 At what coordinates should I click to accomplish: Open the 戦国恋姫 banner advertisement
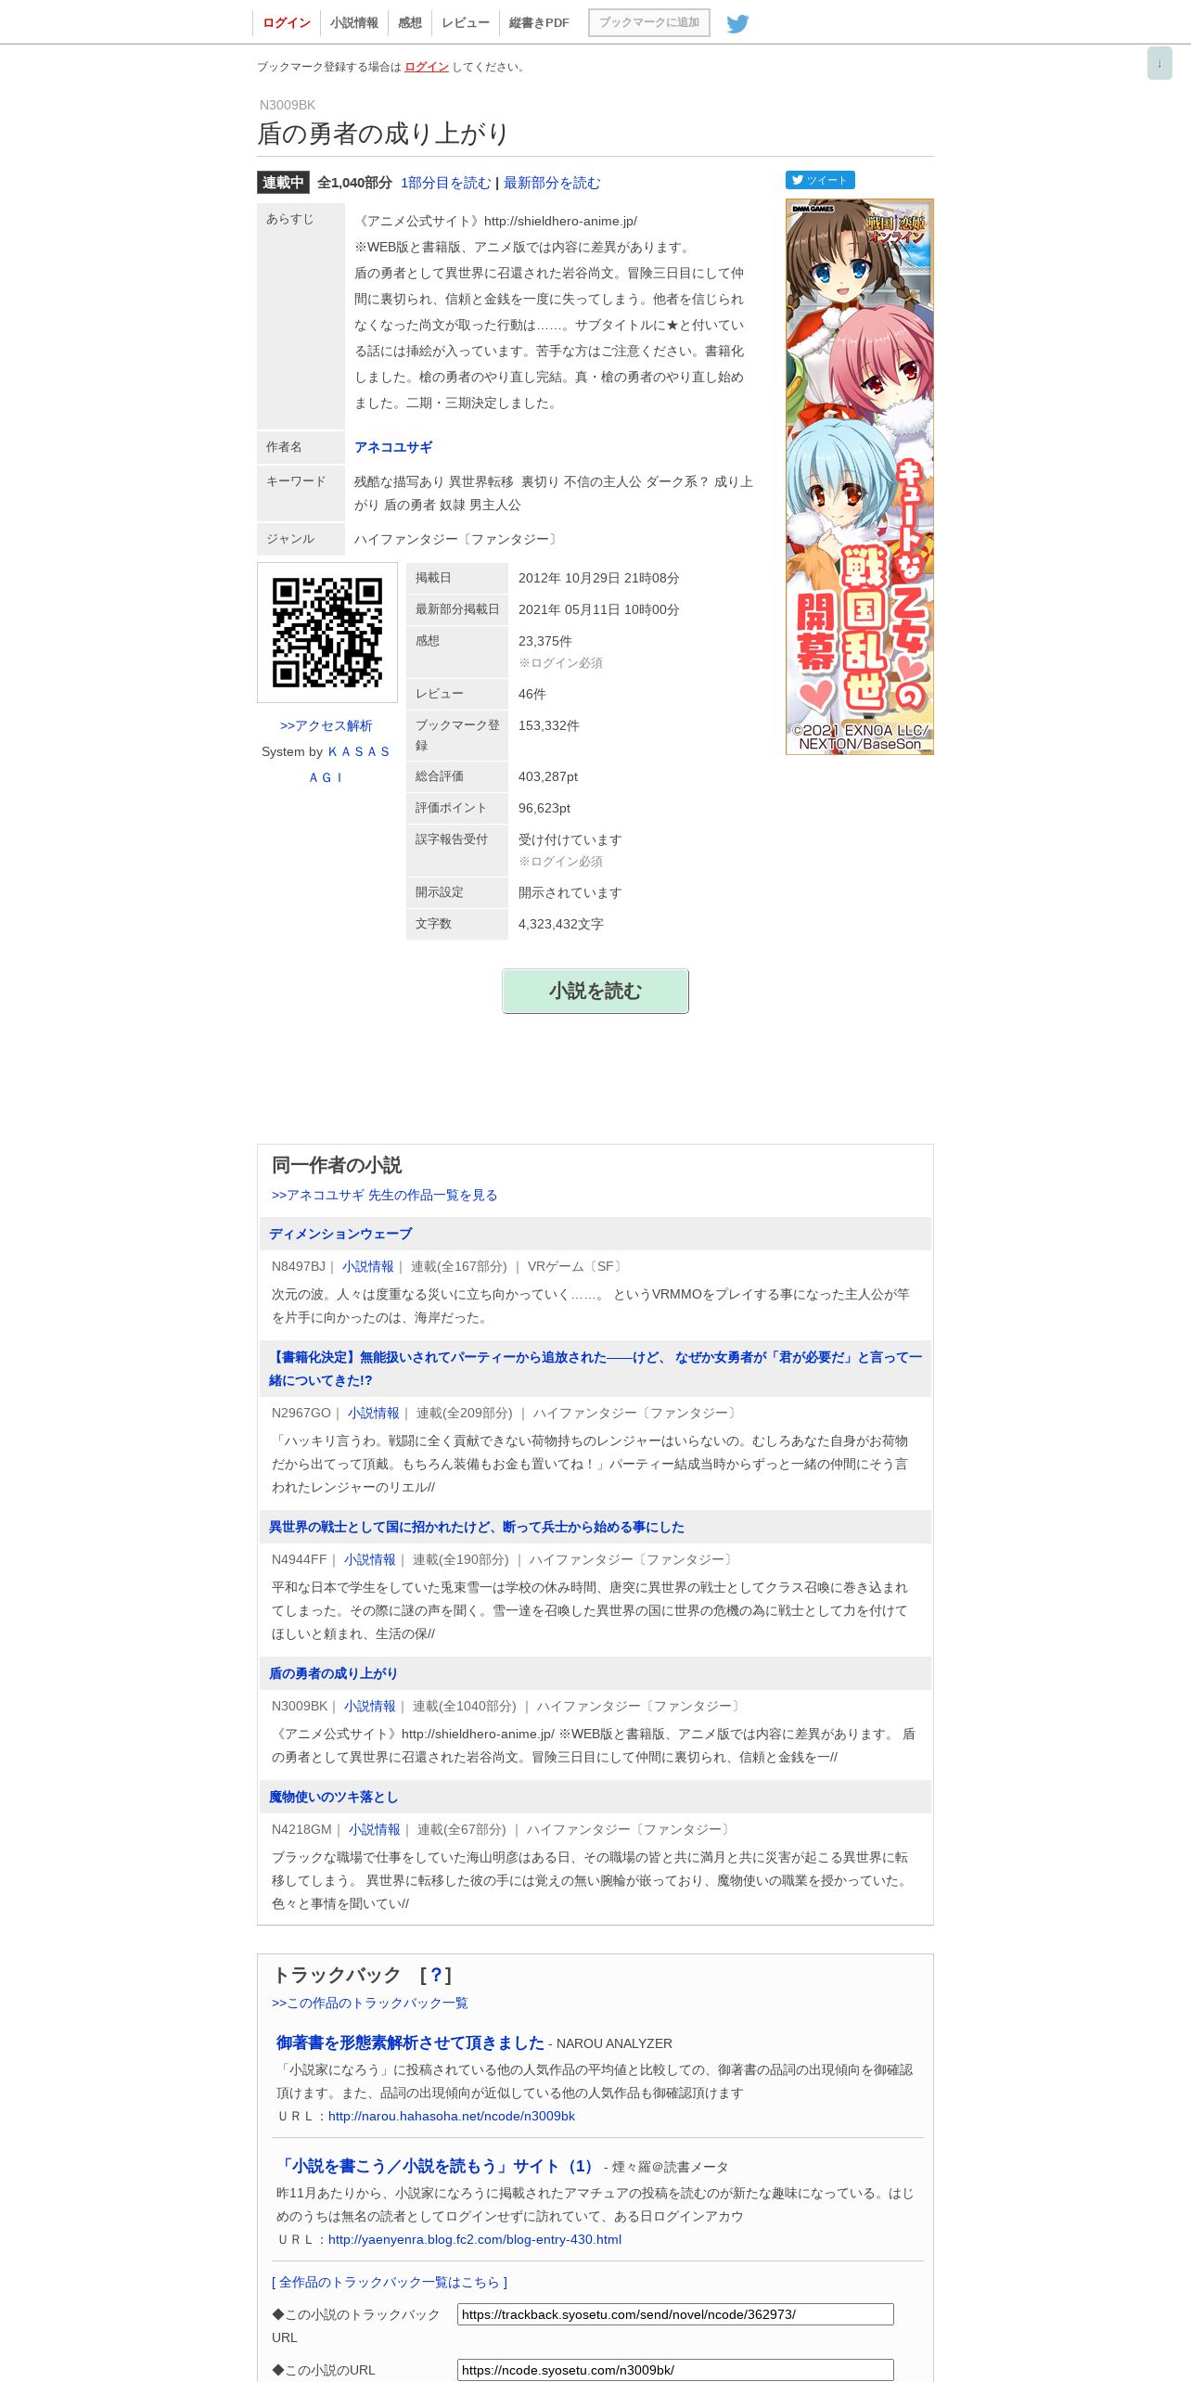tap(860, 477)
